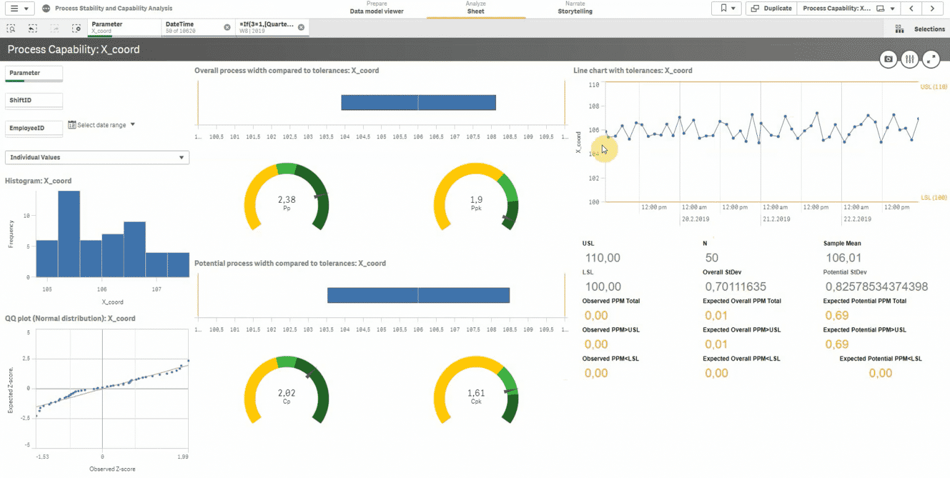Expand the bookmark dropdown arrow
Image resolution: width=950 pixels, height=478 pixels.
733,8
